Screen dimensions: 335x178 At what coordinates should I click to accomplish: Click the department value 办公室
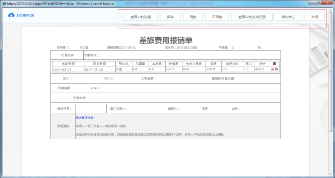click(x=84, y=48)
